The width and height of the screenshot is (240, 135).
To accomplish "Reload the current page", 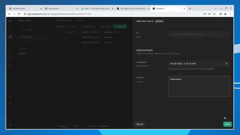I will [19, 14].
